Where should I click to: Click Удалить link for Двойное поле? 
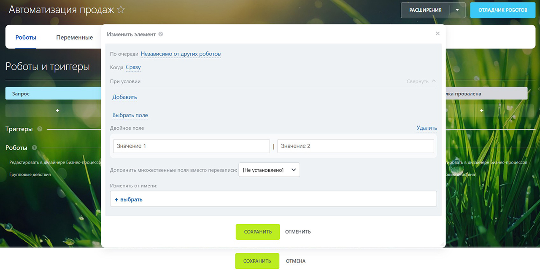click(427, 128)
